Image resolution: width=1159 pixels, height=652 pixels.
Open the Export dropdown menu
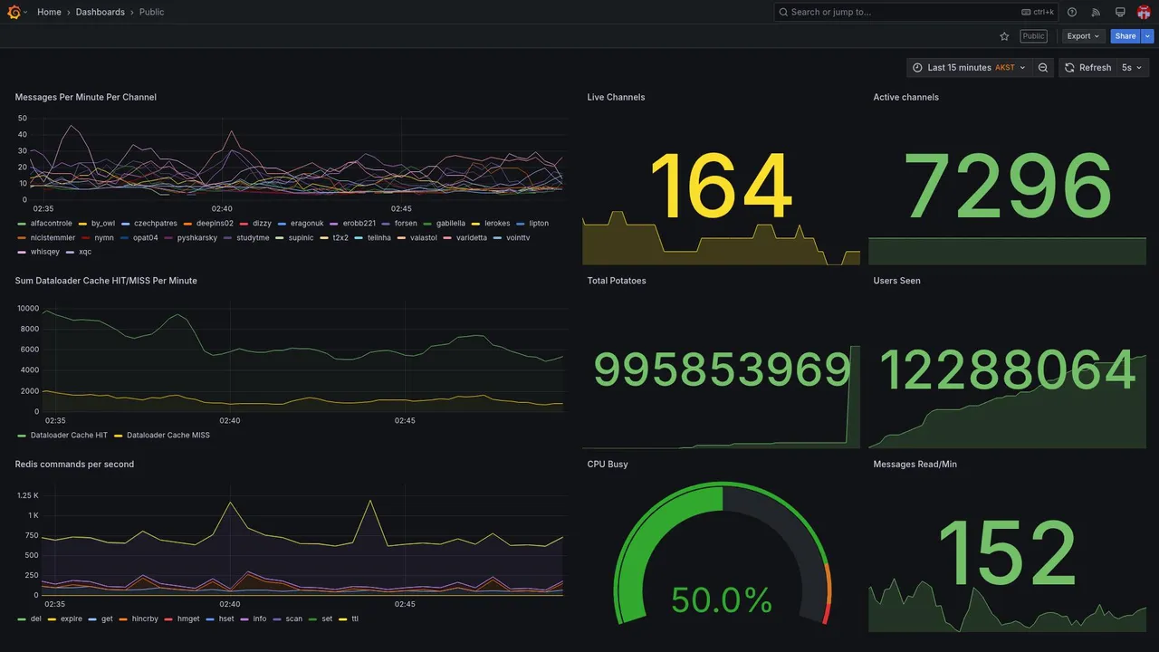[x=1083, y=36]
